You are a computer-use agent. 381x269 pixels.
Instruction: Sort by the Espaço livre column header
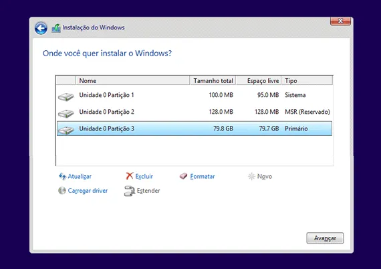[259, 80]
